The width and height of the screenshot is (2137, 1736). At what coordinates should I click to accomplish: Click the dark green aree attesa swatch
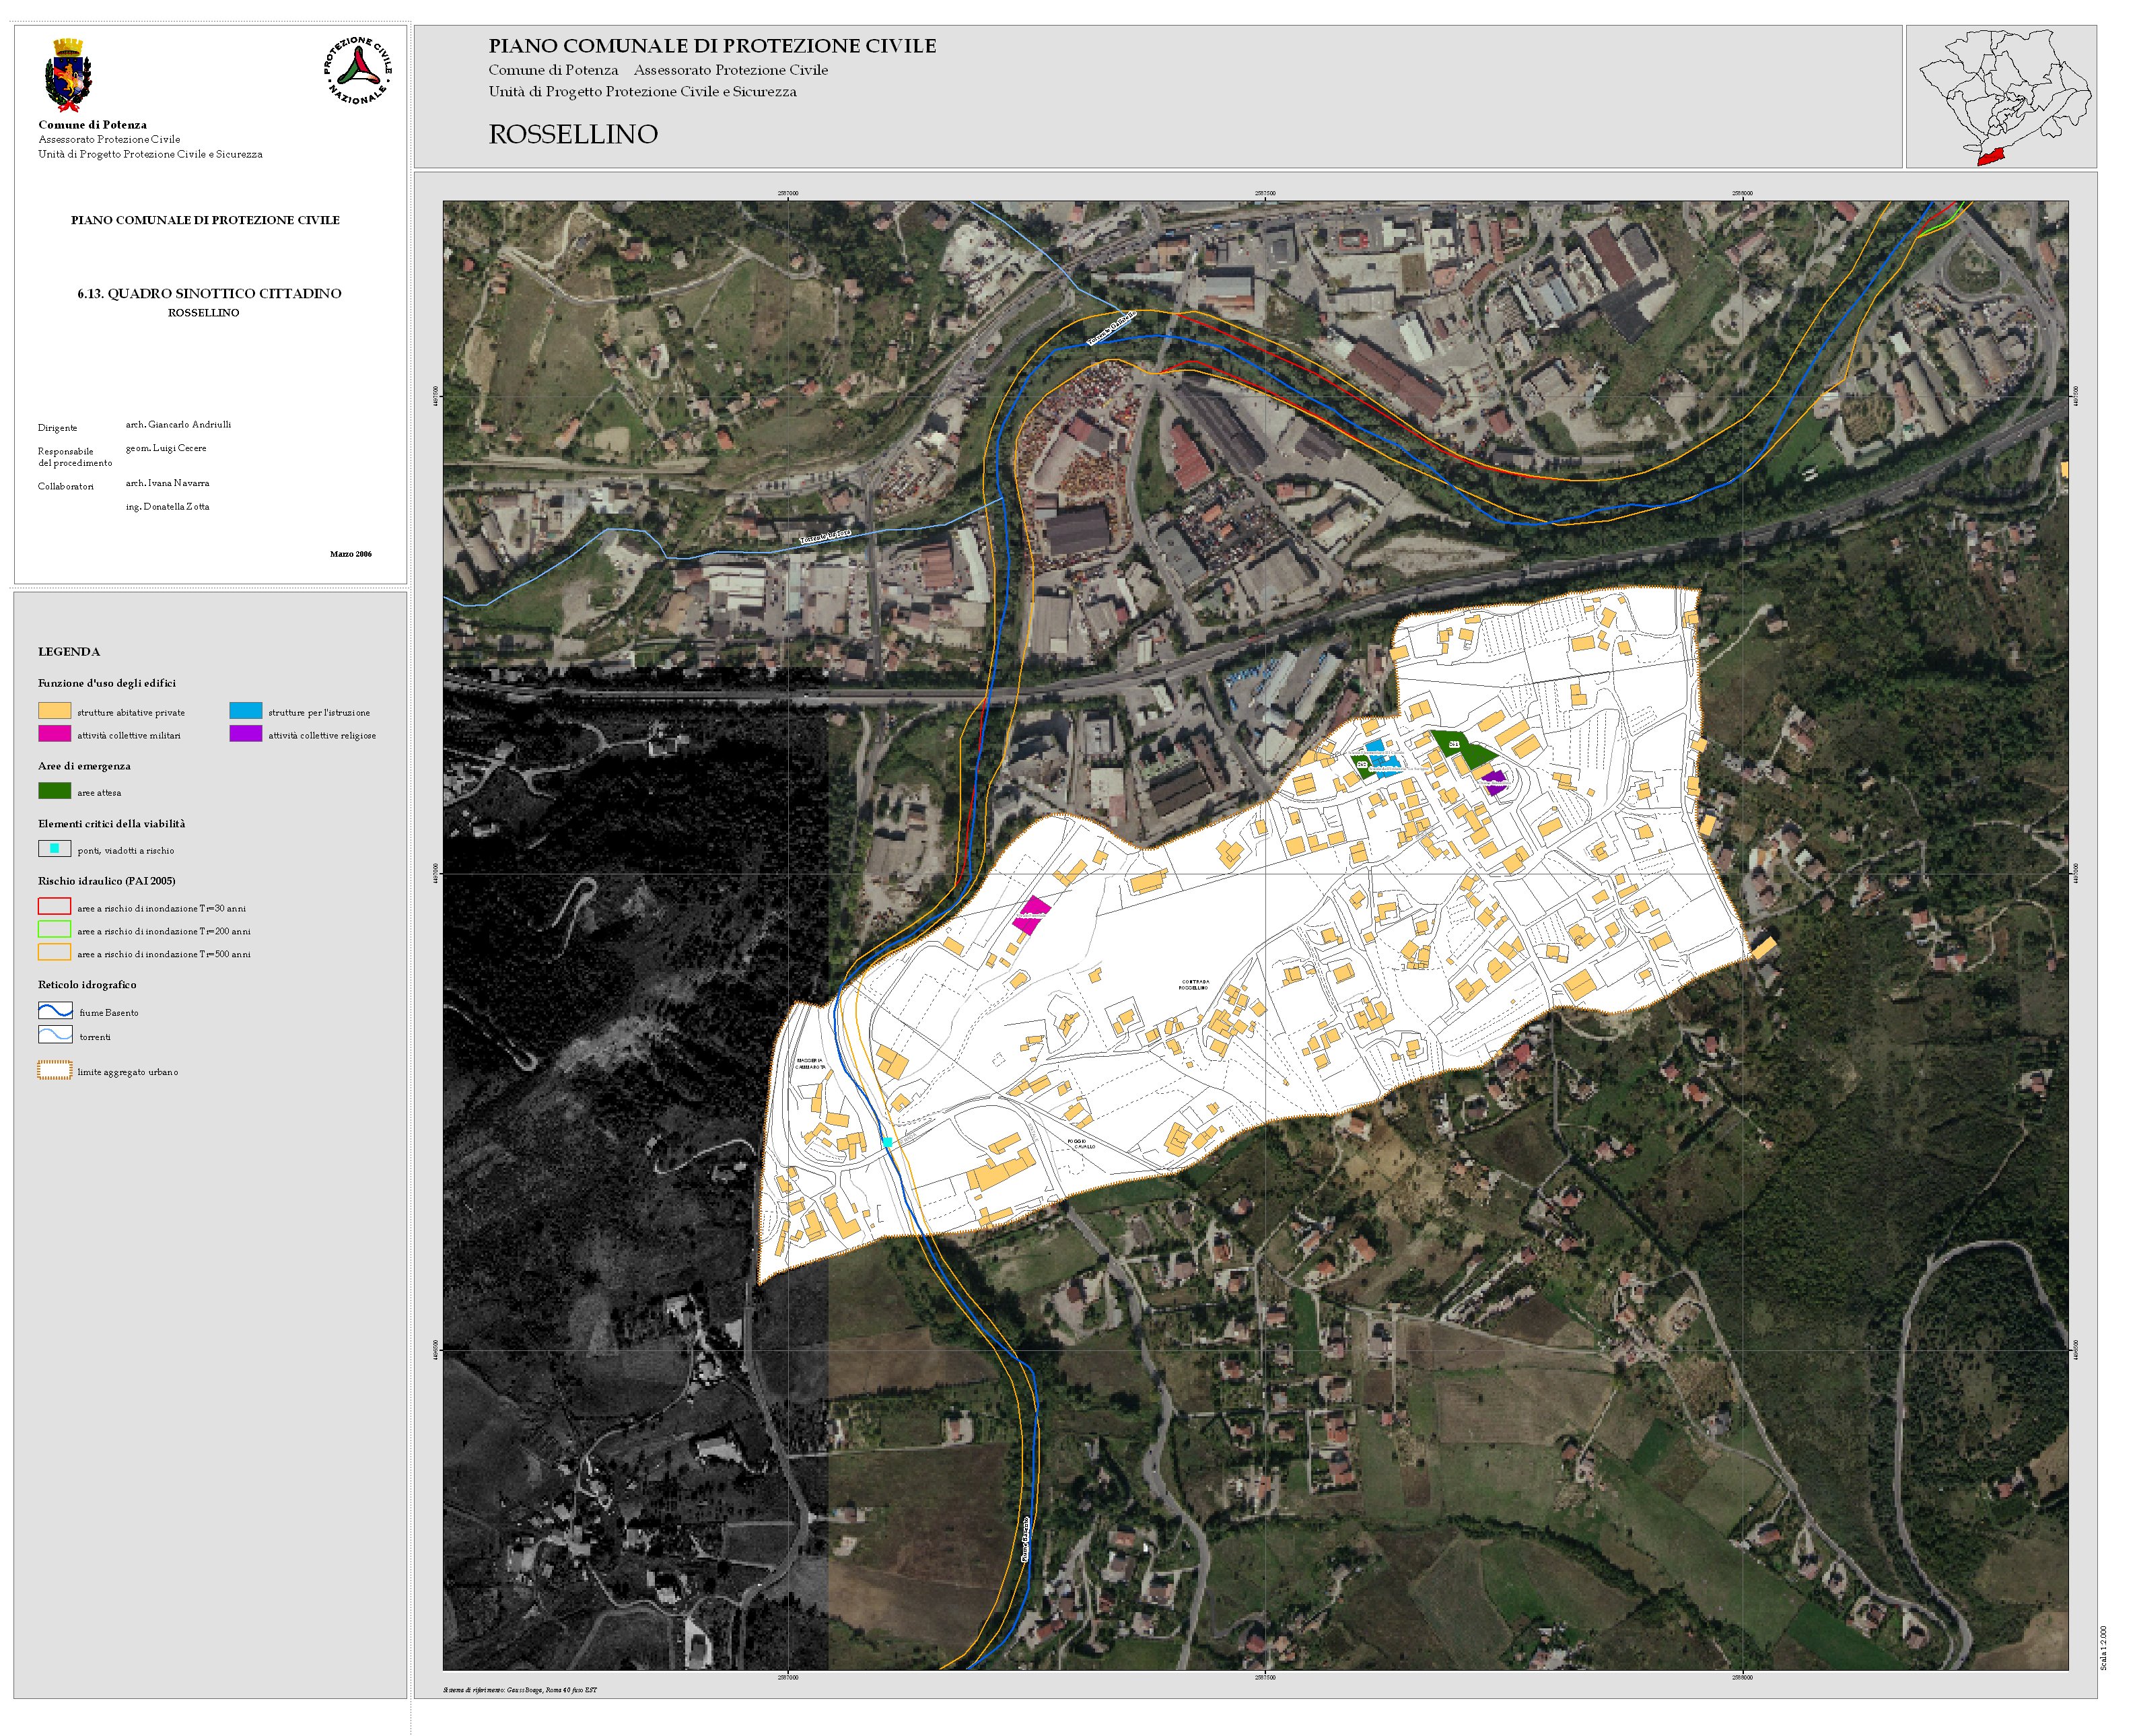[55, 791]
